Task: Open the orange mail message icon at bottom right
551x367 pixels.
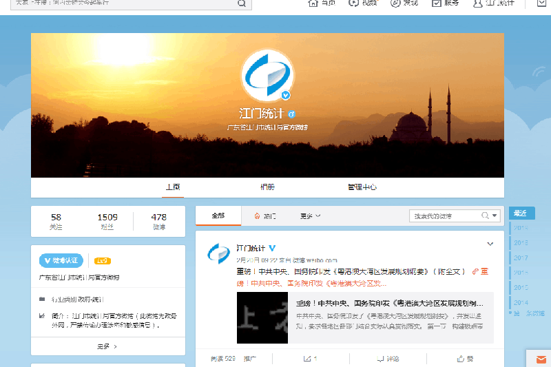Action: [541, 359]
